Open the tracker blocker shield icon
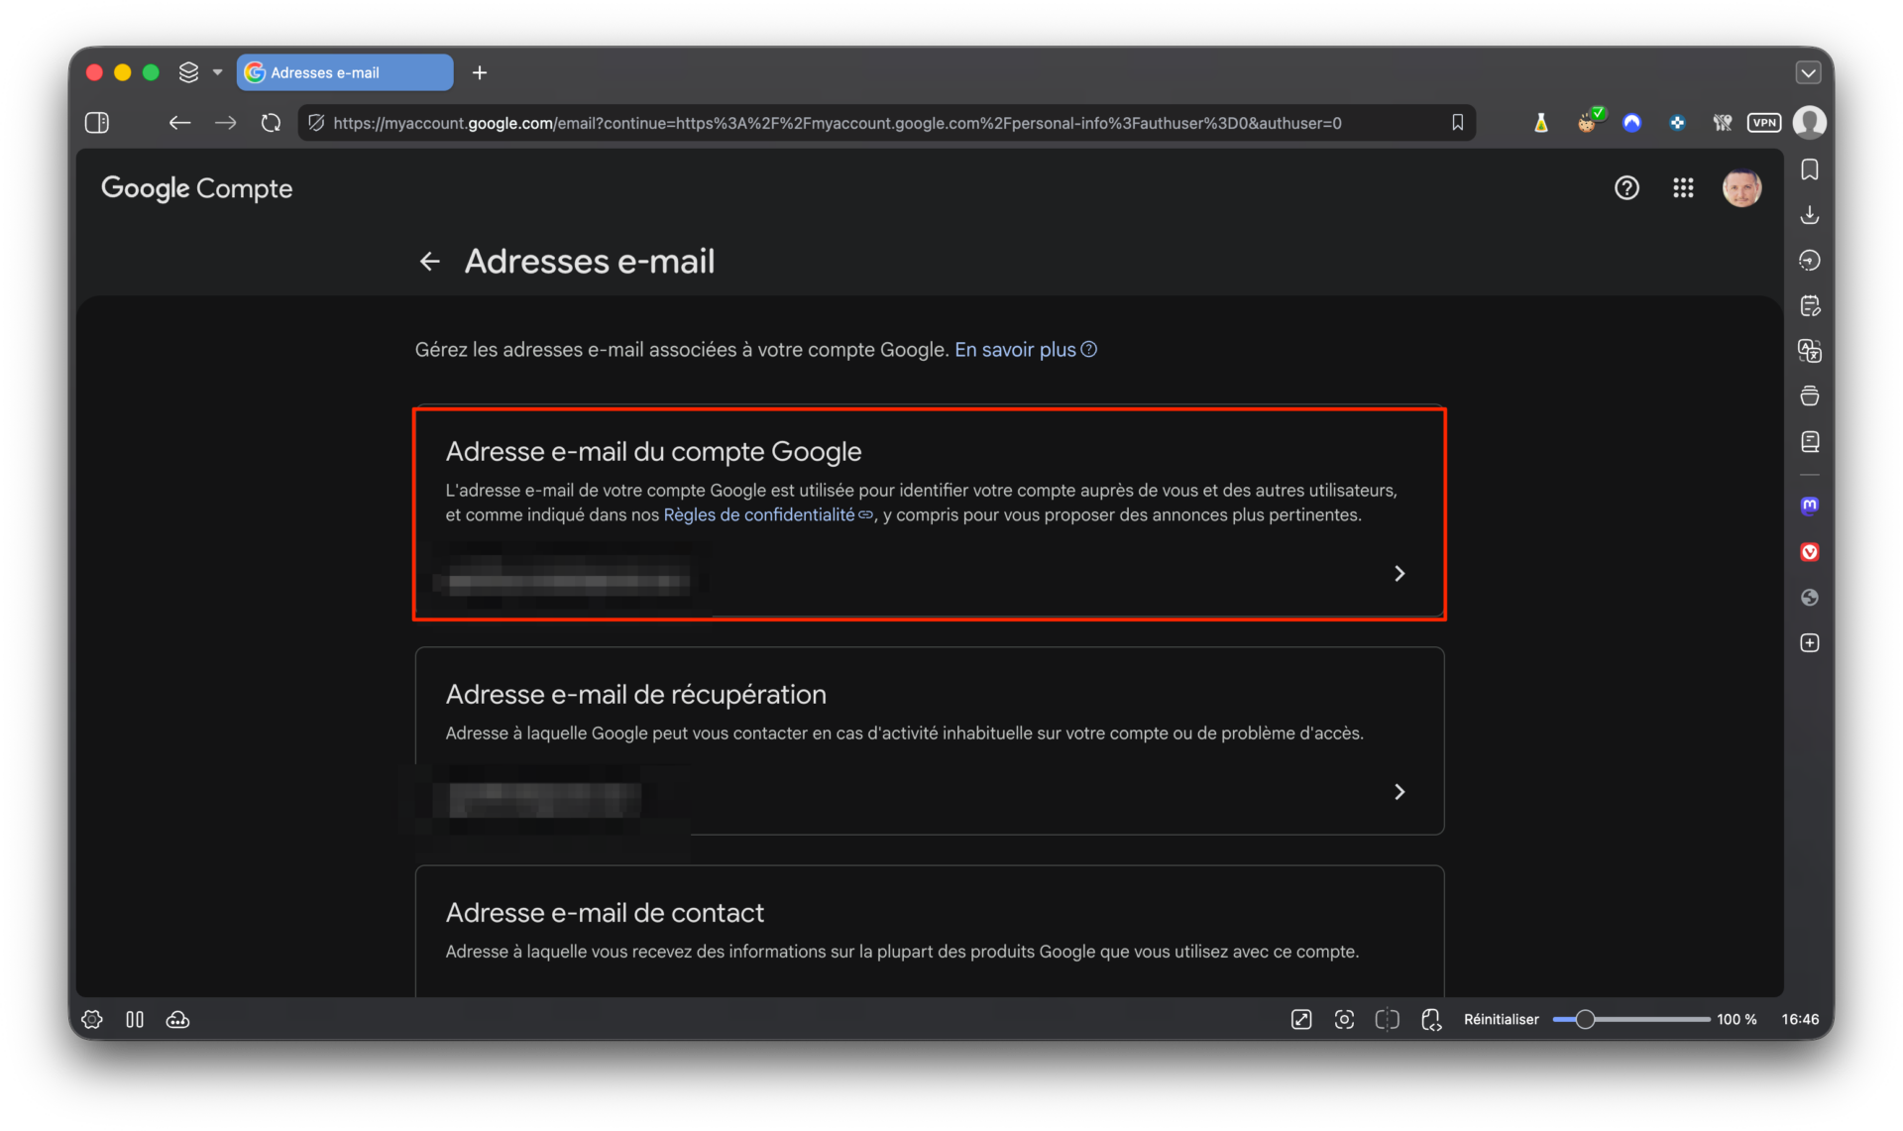Viewport: 1903px width, 1131px height. [316, 123]
